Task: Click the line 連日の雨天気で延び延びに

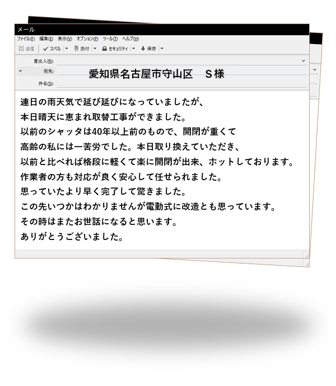Action: tap(113, 102)
